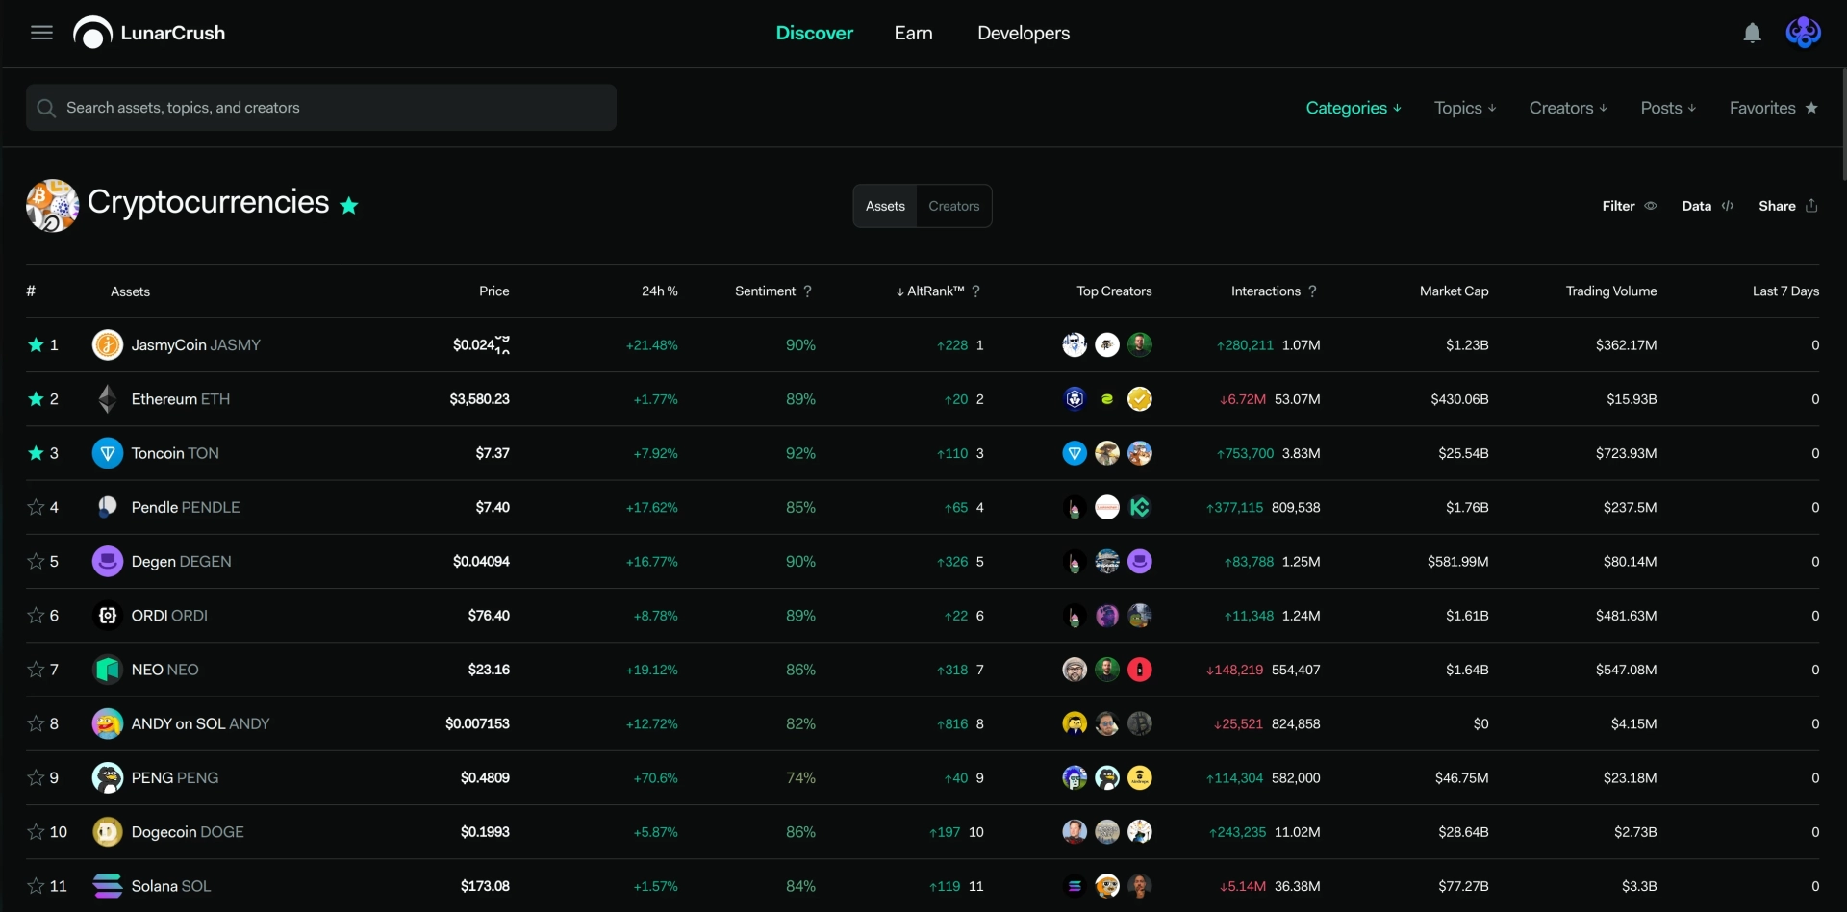The image size is (1847, 912).
Task: Click the ANDY on SOL coin icon
Action: click(x=108, y=723)
